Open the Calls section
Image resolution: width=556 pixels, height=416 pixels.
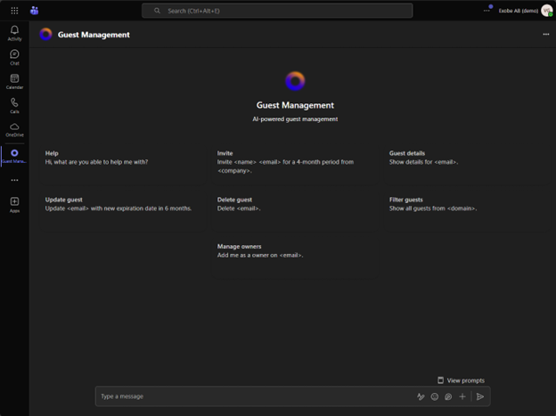tap(14, 105)
